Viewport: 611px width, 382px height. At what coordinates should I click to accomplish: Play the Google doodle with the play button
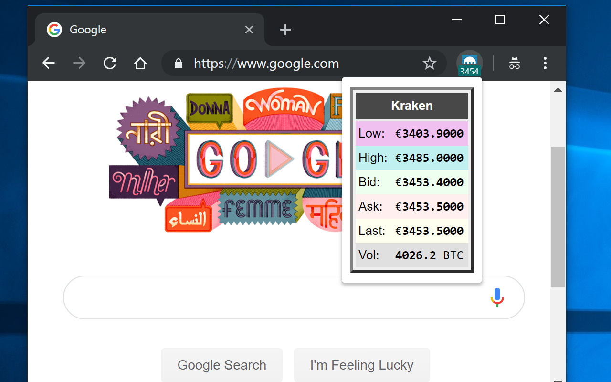(x=279, y=159)
